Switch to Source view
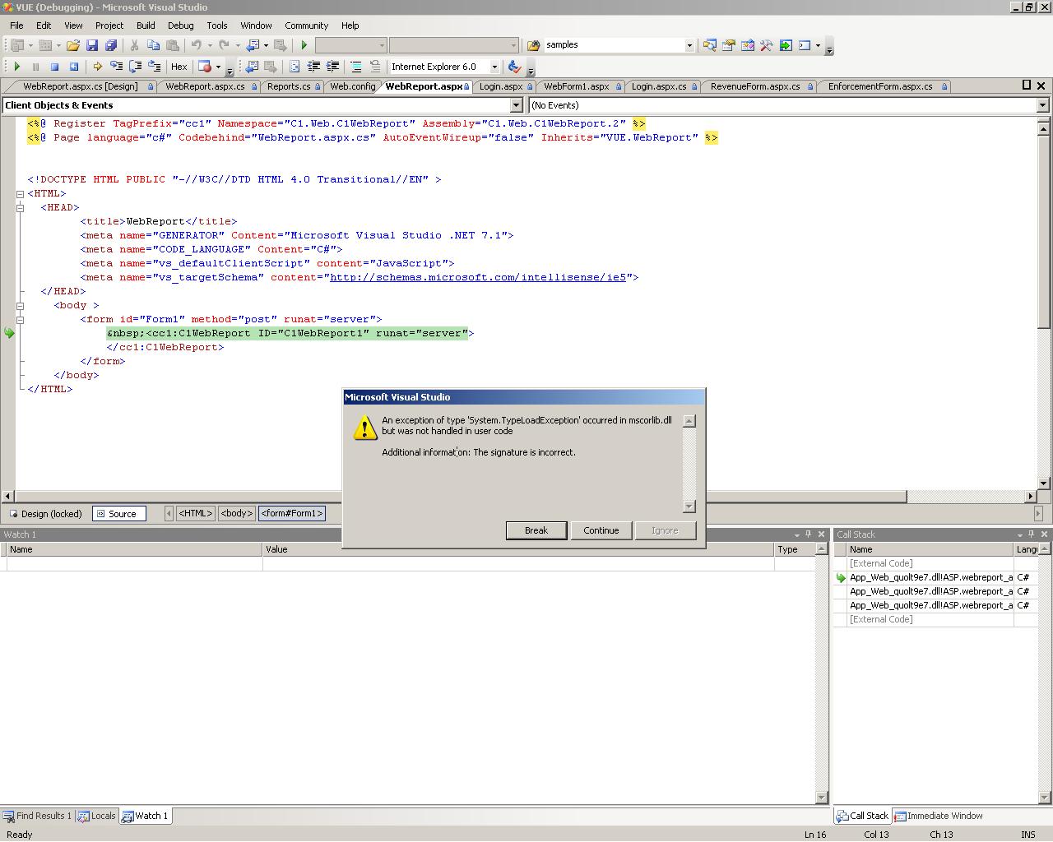The image size is (1053, 842). click(119, 514)
